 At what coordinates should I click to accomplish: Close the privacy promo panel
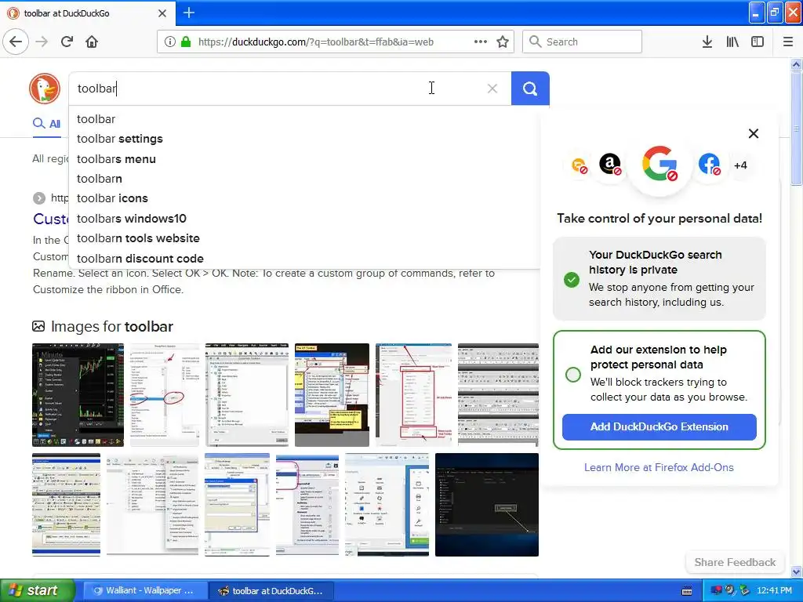(x=754, y=133)
